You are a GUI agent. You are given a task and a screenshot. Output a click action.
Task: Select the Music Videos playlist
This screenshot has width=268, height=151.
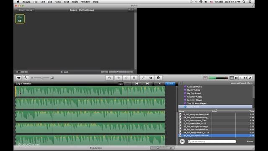pyautogui.click(x=193, y=90)
